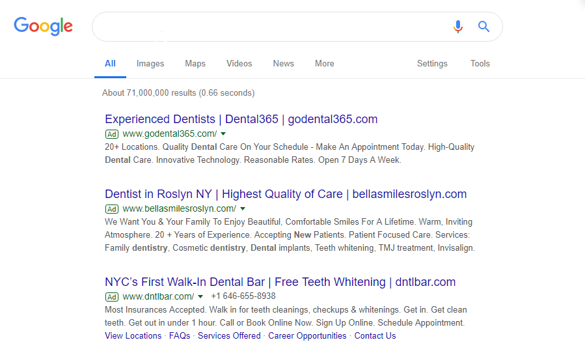Select the All results tab
The height and width of the screenshot is (353, 585).
point(110,64)
